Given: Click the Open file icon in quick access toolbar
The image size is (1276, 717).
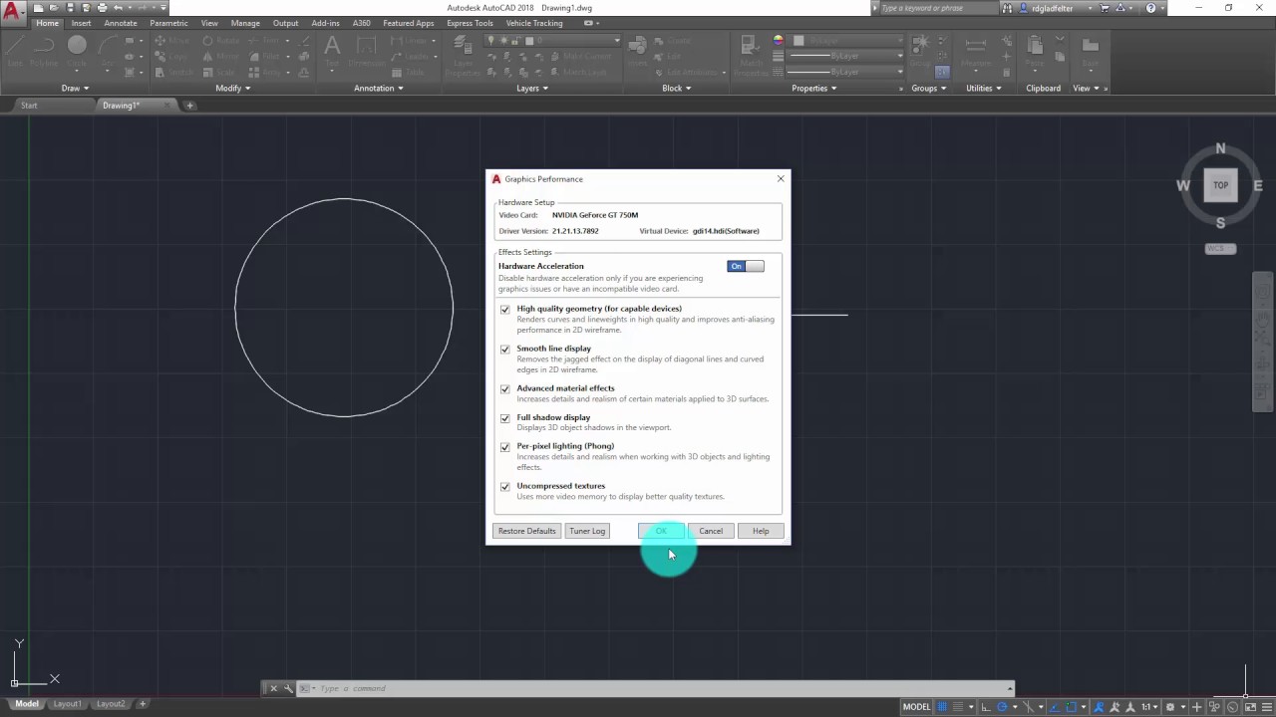Looking at the screenshot, I should tap(54, 8).
